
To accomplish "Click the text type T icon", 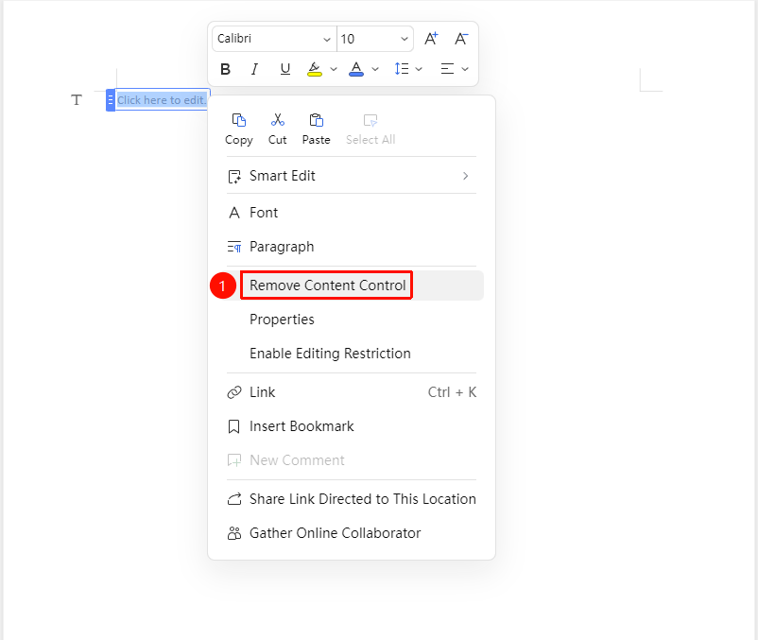I will point(77,100).
